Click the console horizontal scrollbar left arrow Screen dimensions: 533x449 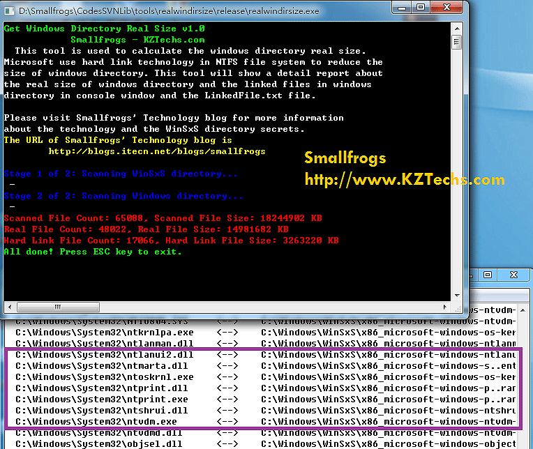pyautogui.click(x=10, y=307)
